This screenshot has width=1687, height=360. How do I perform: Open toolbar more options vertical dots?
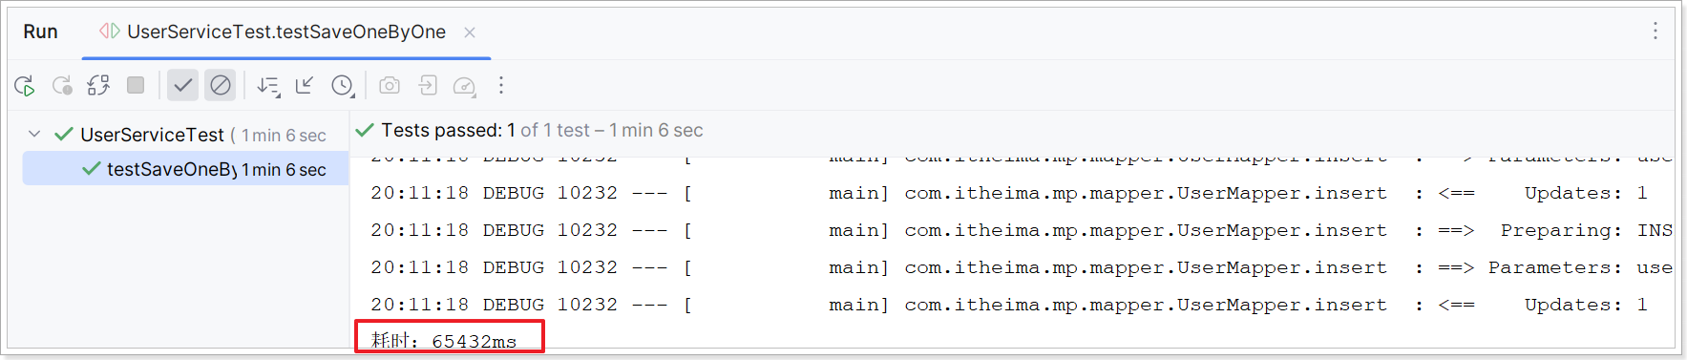click(x=501, y=85)
